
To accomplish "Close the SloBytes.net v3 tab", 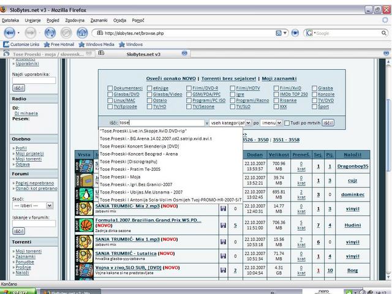I will (184, 53).
